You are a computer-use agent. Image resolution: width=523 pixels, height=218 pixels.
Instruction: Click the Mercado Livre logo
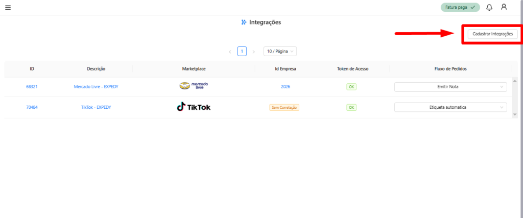click(x=194, y=86)
